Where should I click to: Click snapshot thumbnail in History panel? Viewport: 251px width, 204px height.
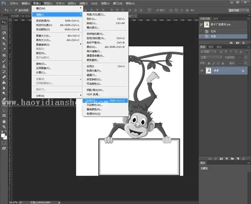tap(207, 24)
